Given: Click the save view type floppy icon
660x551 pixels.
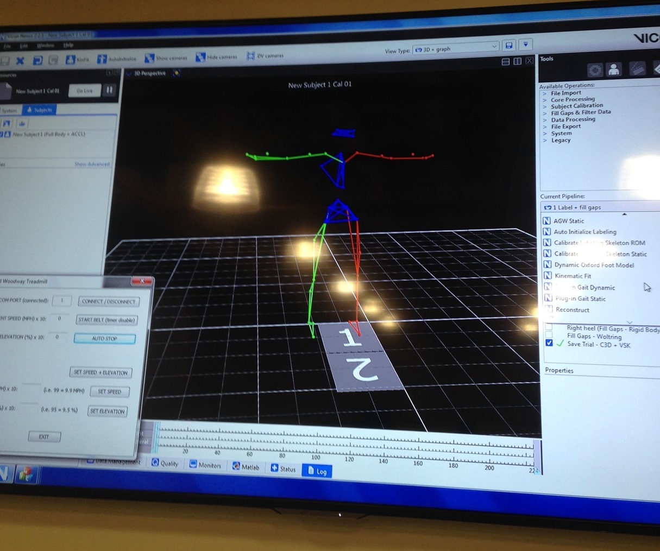Looking at the screenshot, I should (x=508, y=46).
